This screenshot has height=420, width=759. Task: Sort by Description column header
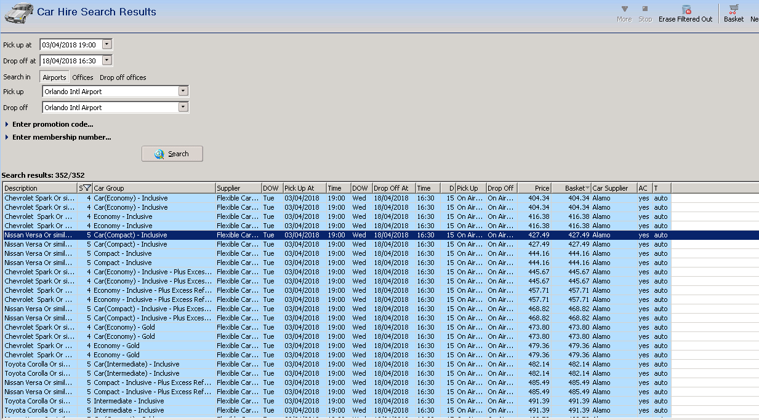click(x=40, y=188)
